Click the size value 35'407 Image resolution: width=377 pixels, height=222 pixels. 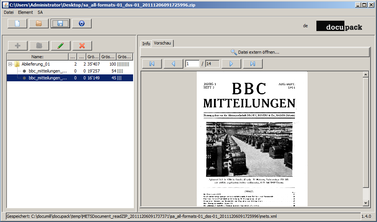94,64
